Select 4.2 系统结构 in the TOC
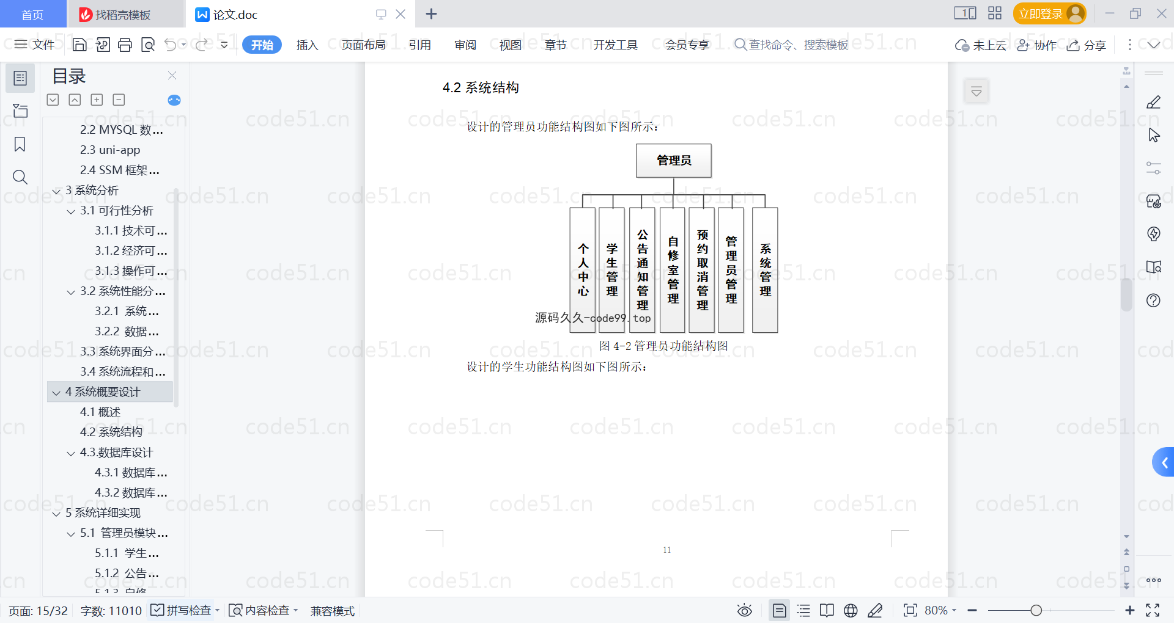1174x623 pixels. click(111, 432)
